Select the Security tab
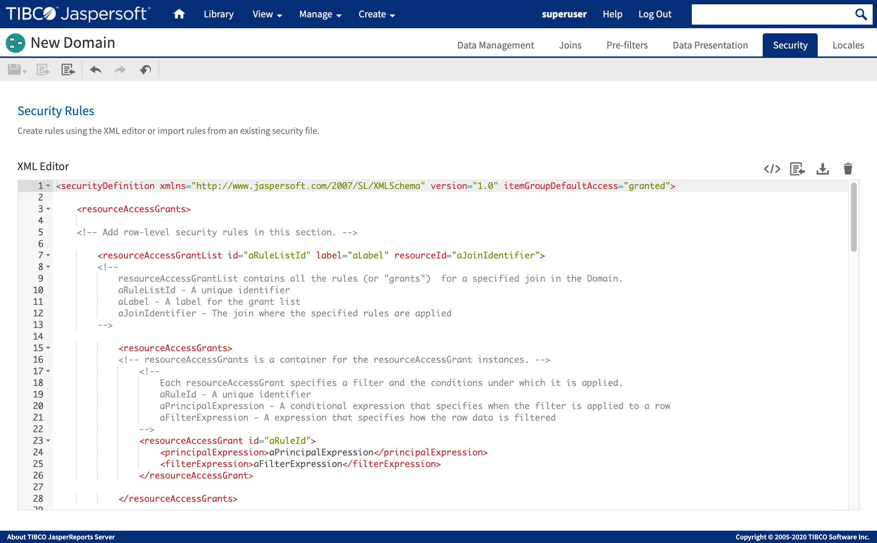Viewport: 877px width, 543px height. click(x=790, y=45)
